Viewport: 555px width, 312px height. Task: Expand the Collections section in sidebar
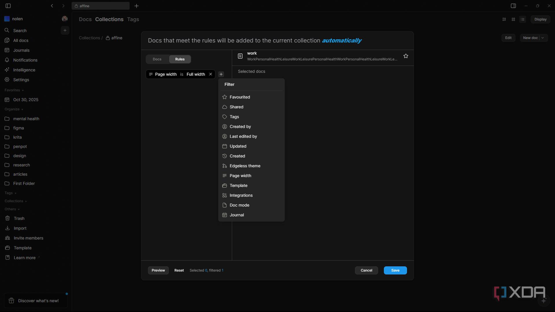(x=16, y=201)
